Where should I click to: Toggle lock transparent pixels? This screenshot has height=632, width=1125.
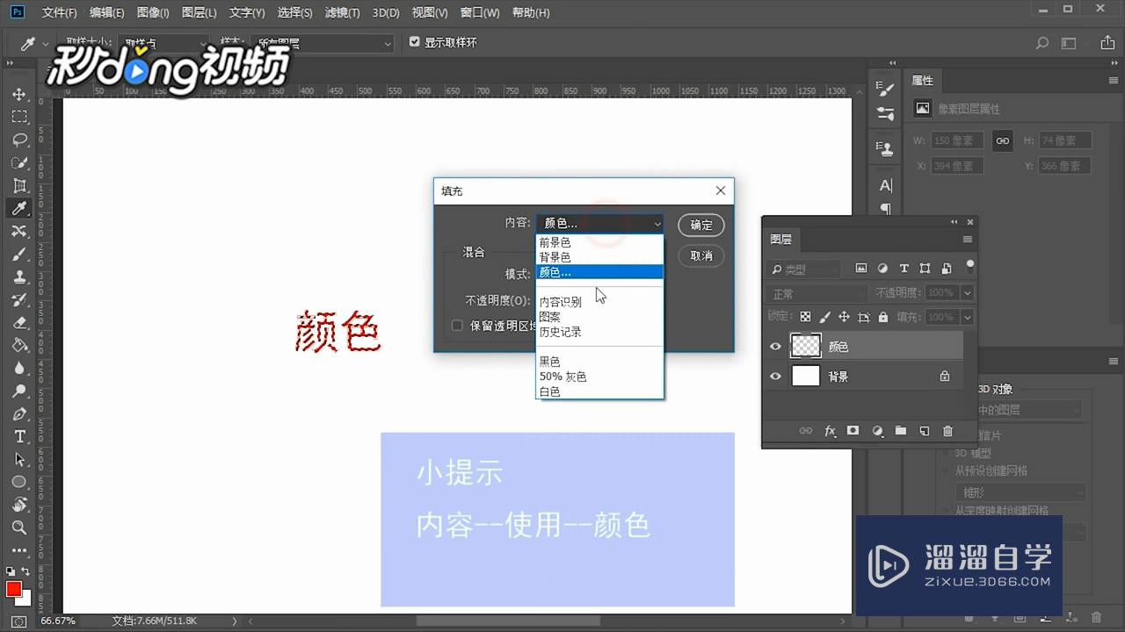pyautogui.click(x=805, y=317)
